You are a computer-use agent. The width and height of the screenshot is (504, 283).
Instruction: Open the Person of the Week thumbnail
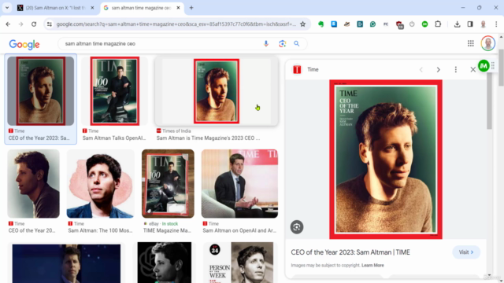coord(238,263)
